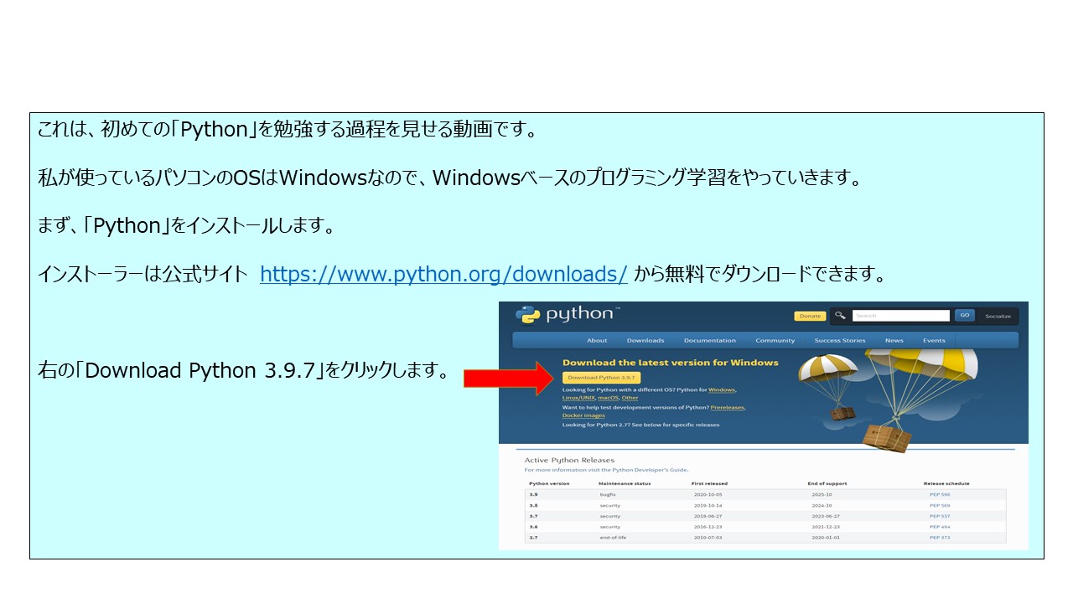Go to Success Stories in navigation

coord(839,341)
